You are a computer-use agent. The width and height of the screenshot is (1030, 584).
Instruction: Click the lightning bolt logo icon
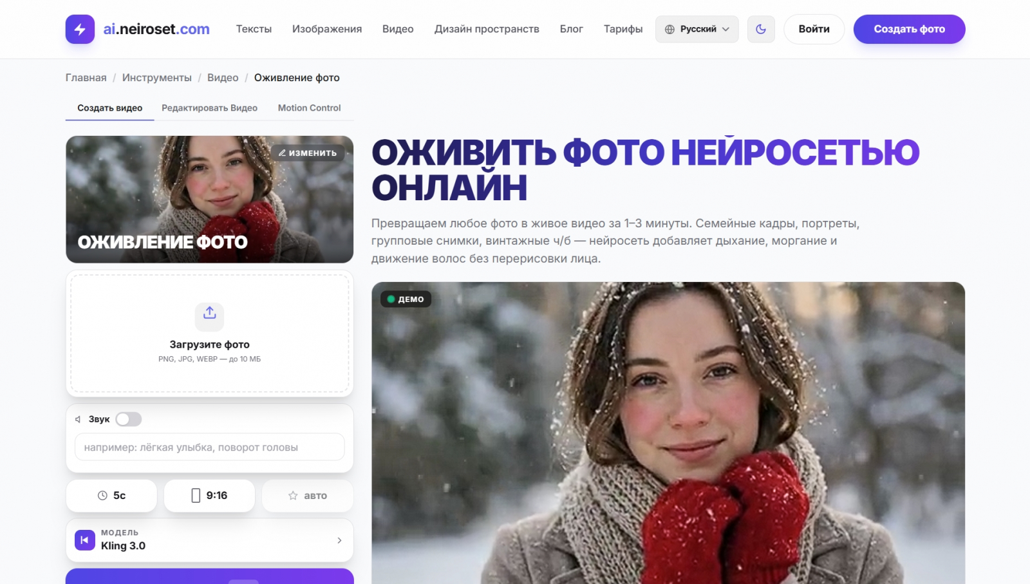pyautogui.click(x=80, y=29)
